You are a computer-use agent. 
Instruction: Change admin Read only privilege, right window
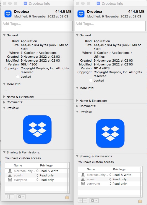118,179
